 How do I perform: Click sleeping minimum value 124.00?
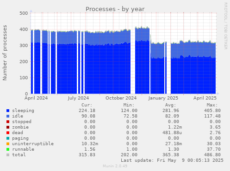click(x=129, y=111)
